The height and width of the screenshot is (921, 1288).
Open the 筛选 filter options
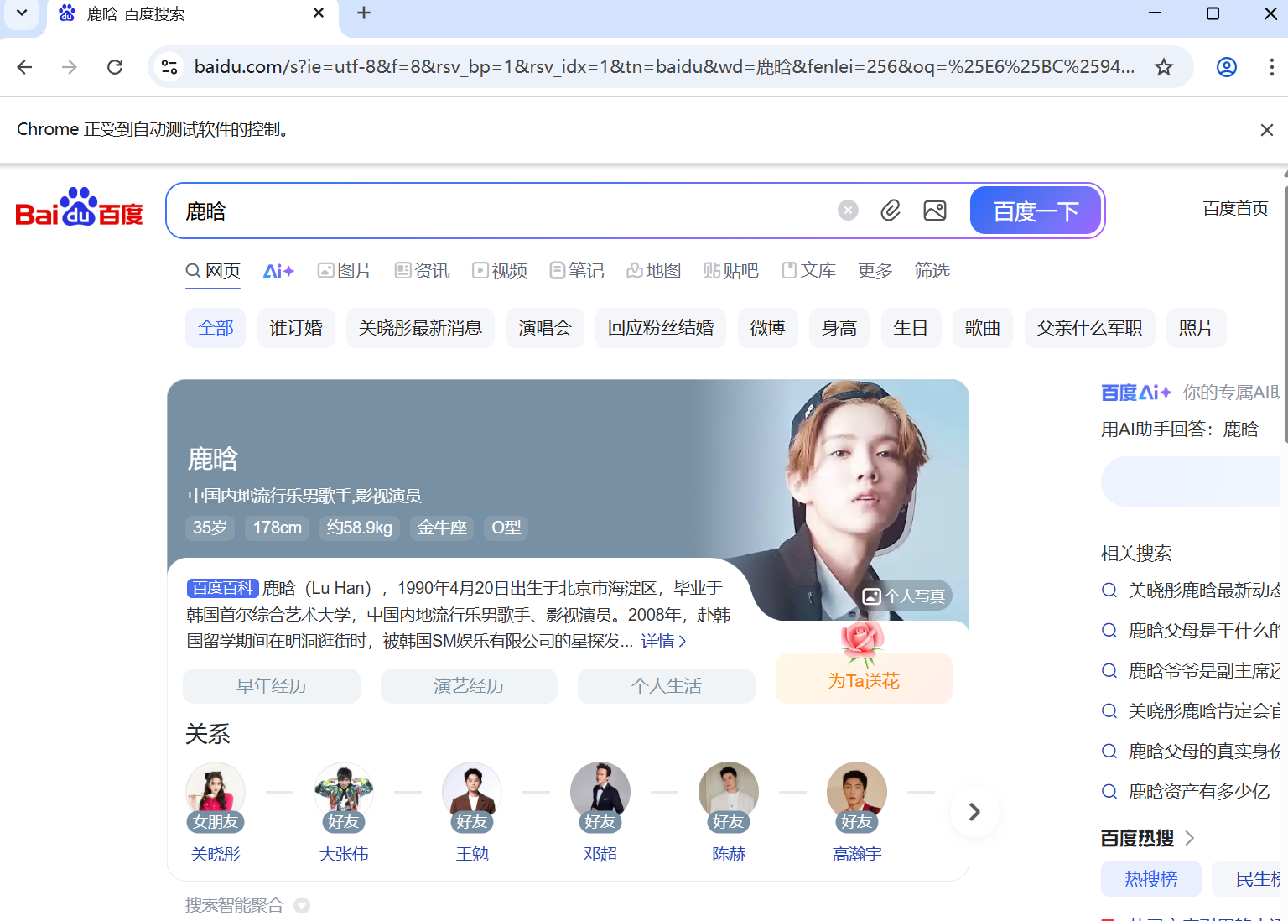932,271
